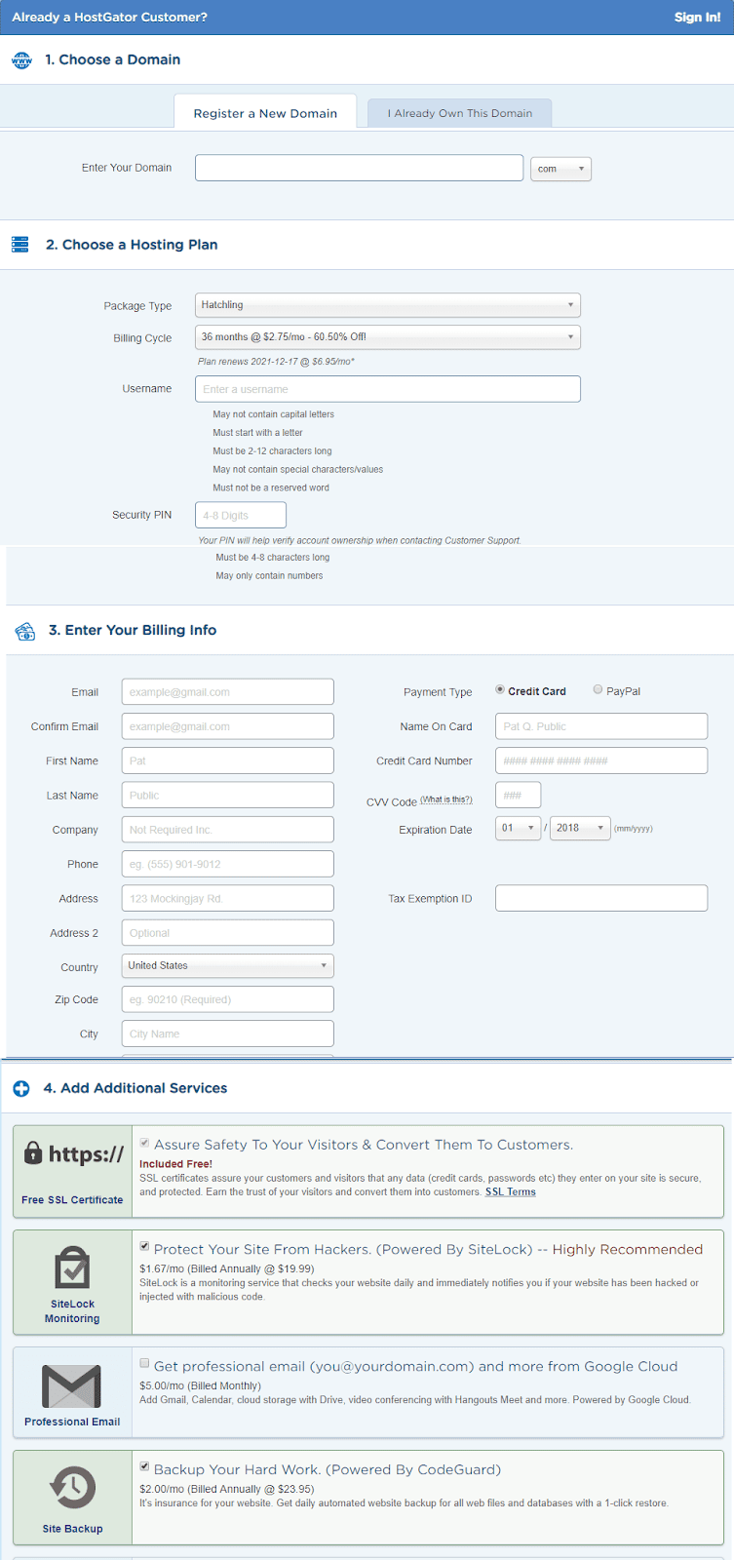Image resolution: width=734 pixels, height=1560 pixels.
Task: Open the expiration year 2018 dropdown
Action: pyautogui.click(x=578, y=827)
